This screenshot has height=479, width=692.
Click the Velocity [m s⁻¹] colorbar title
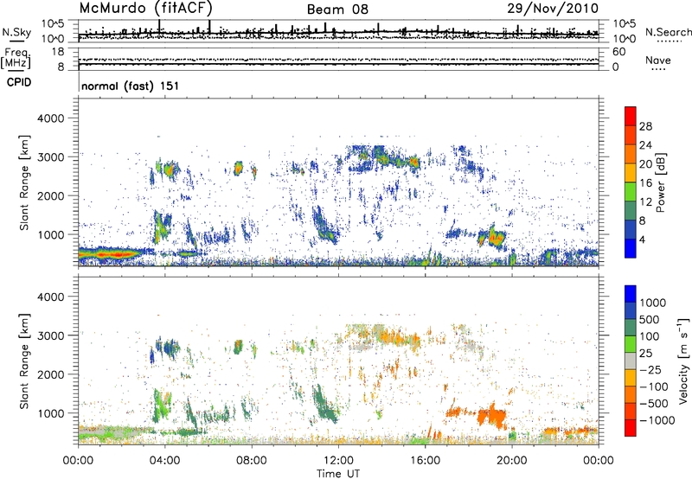pyautogui.click(x=683, y=361)
